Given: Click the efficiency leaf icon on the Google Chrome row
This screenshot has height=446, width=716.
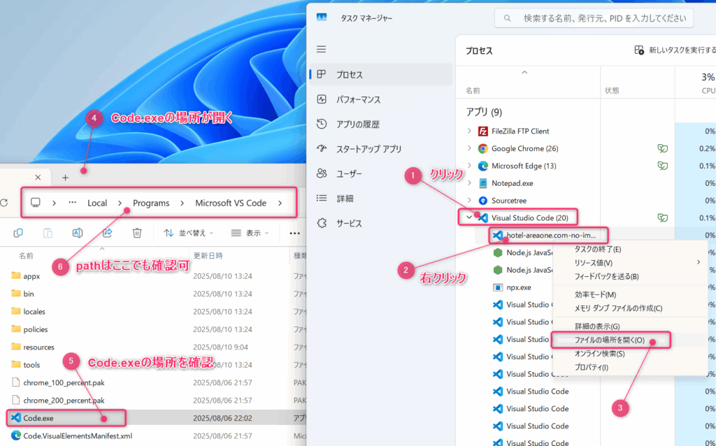Looking at the screenshot, I should tap(663, 148).
